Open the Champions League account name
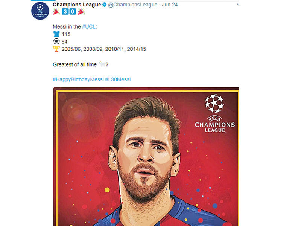This screenshot has height=226, width=301. (77, 5)
